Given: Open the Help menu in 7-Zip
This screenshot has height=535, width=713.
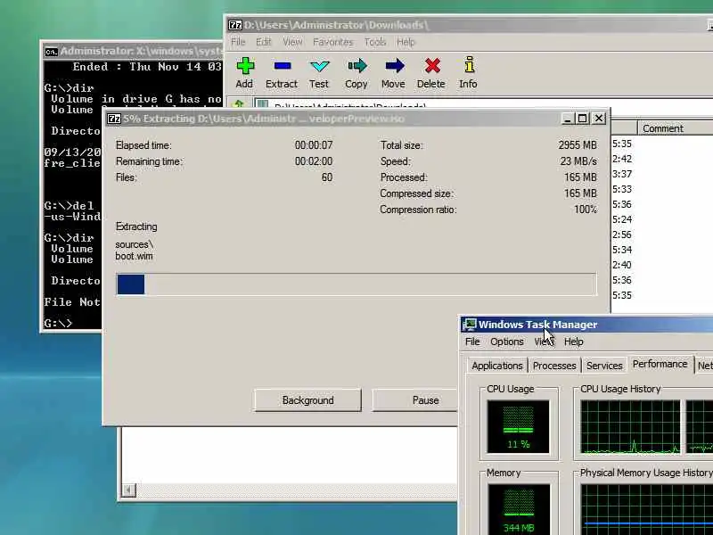Looking at the screenshot, I should (406, 42).
